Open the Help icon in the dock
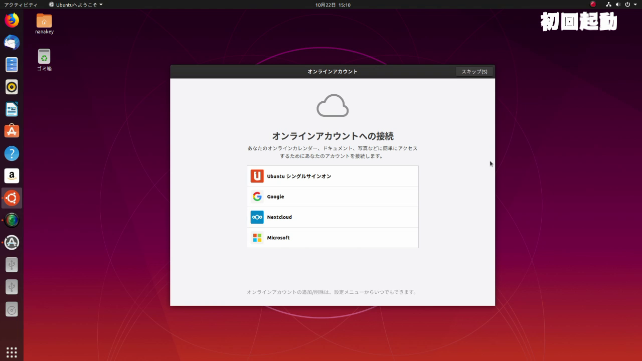The width and height of the screenshot is (642, 361). [x=12, y=153]
